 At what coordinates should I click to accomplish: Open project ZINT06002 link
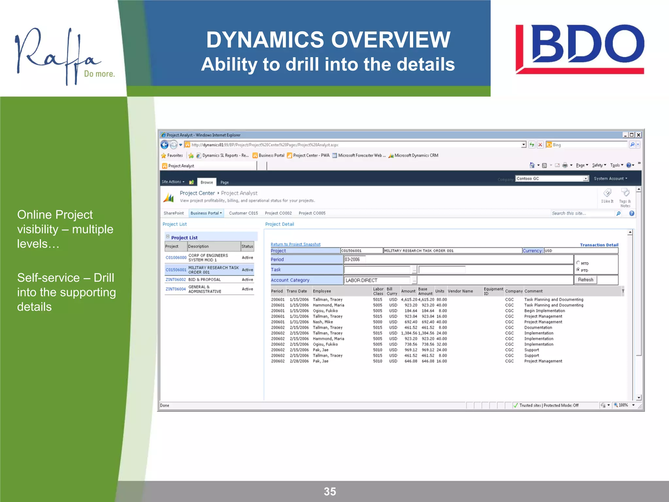(x=175, y=280)
